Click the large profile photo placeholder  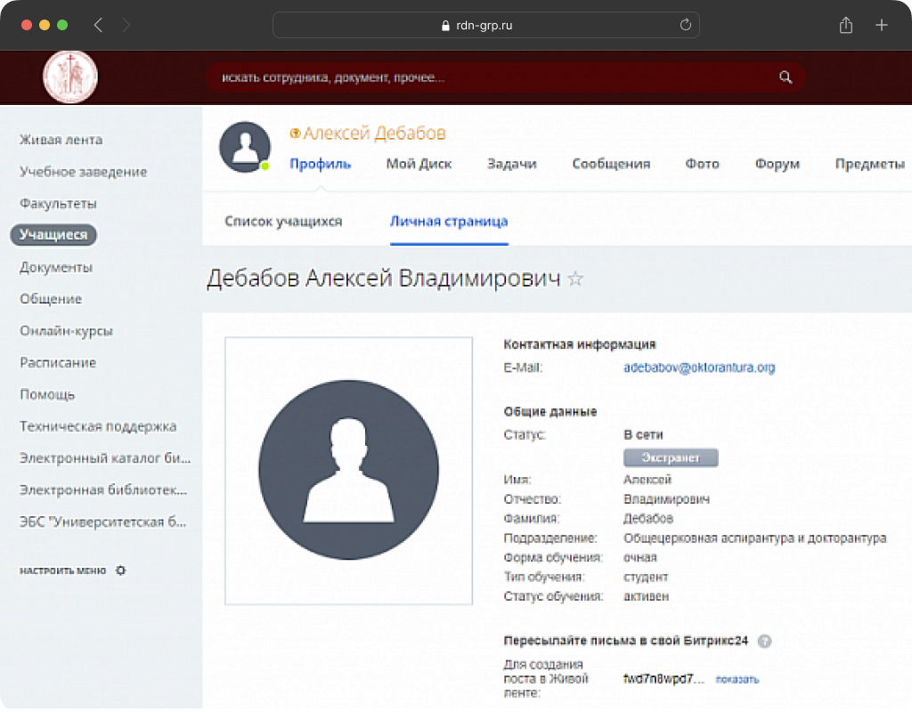[348, 471]
